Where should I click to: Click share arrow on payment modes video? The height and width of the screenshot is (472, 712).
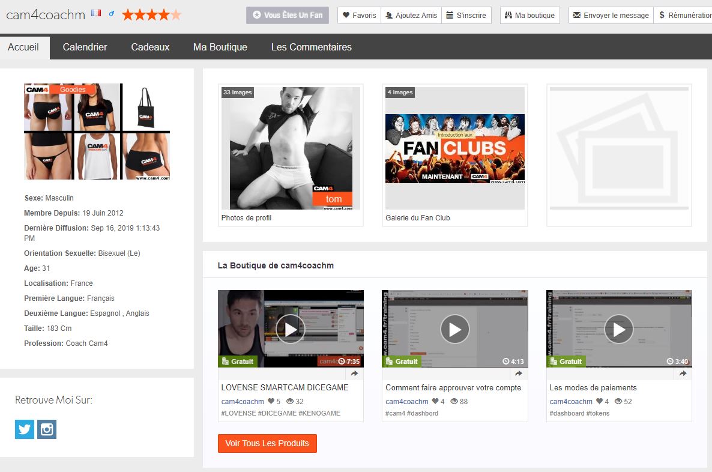(x=683, y=374)
